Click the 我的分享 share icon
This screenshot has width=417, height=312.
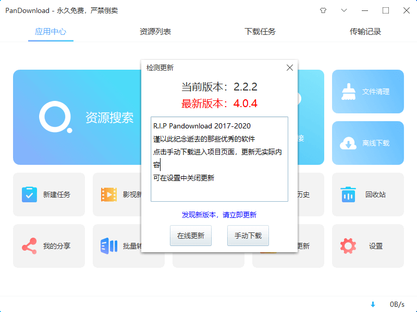(x=29, y=246)
